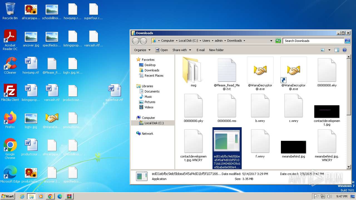Expand the breadcrumb arrow after Users
356x200 pixels.
pos(212,41)
